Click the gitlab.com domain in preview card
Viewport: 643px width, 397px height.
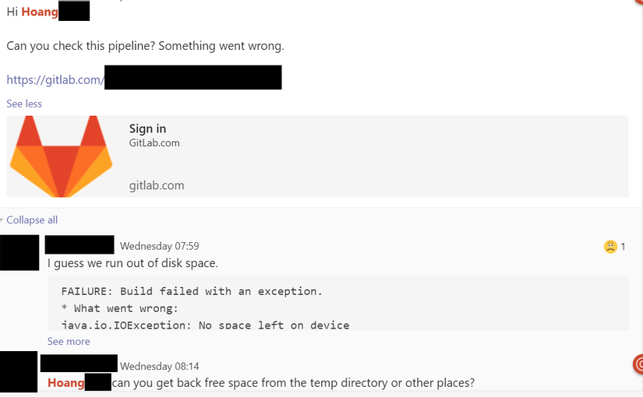click(x=157, y=185)
